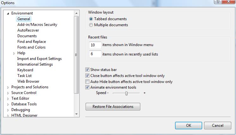Expand the Source Control node arrow
Image resolution: width=236 pixels, height=135 pixels.
8,93
